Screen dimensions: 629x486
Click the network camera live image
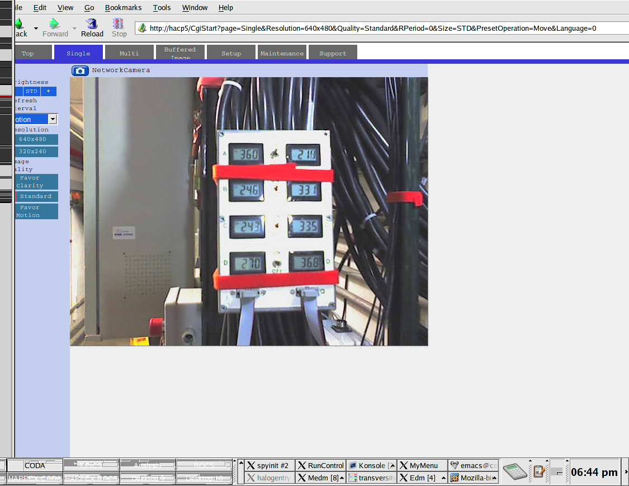point(249,211)
